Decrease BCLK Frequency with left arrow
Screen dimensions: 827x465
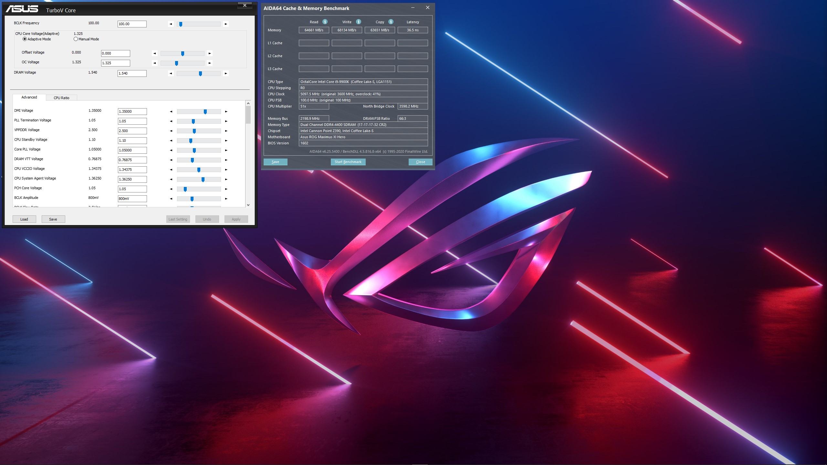pos(171,24)
